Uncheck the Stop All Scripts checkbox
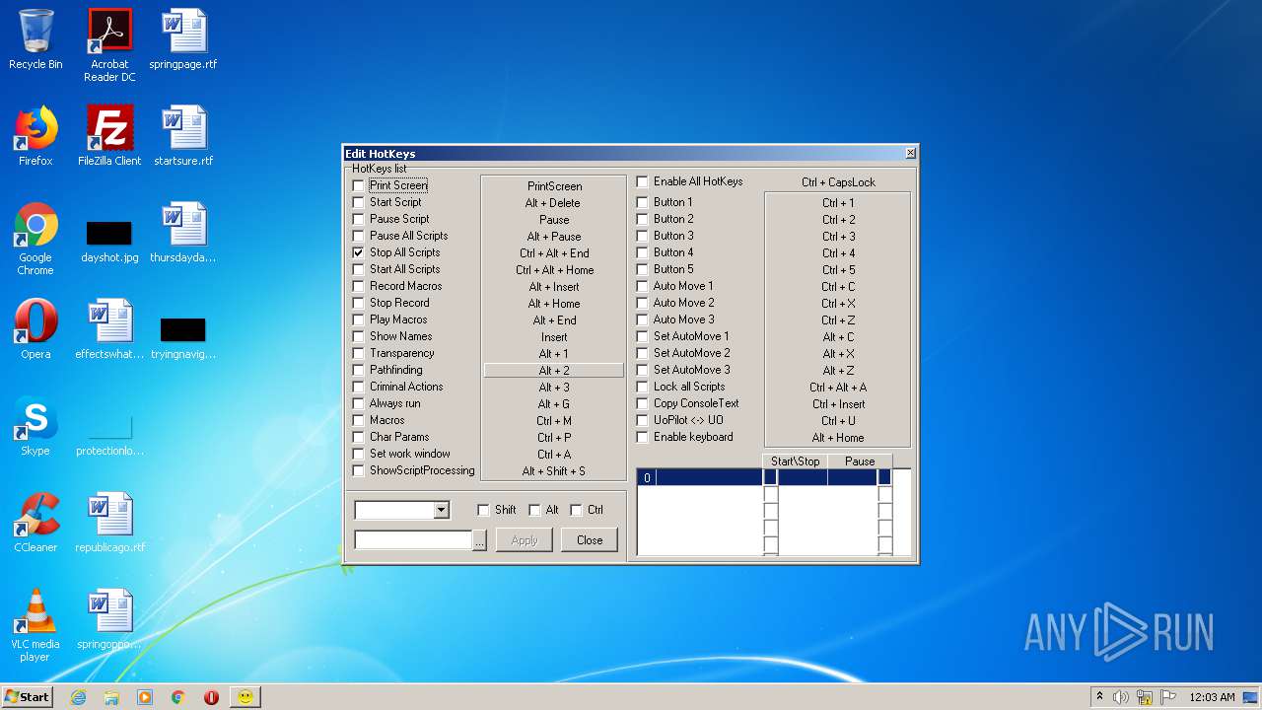1262x710 pixels. coord(359,252)
